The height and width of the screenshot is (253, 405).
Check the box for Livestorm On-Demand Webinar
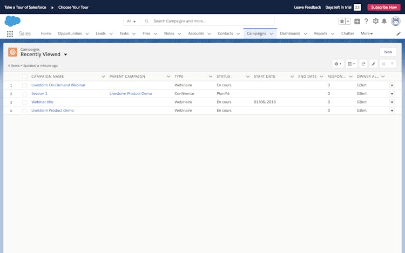click(x=24, y=85)
